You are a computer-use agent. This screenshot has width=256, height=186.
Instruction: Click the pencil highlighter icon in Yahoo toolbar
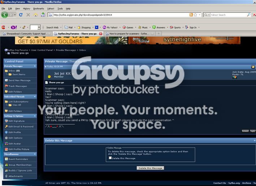click(24, 27)
